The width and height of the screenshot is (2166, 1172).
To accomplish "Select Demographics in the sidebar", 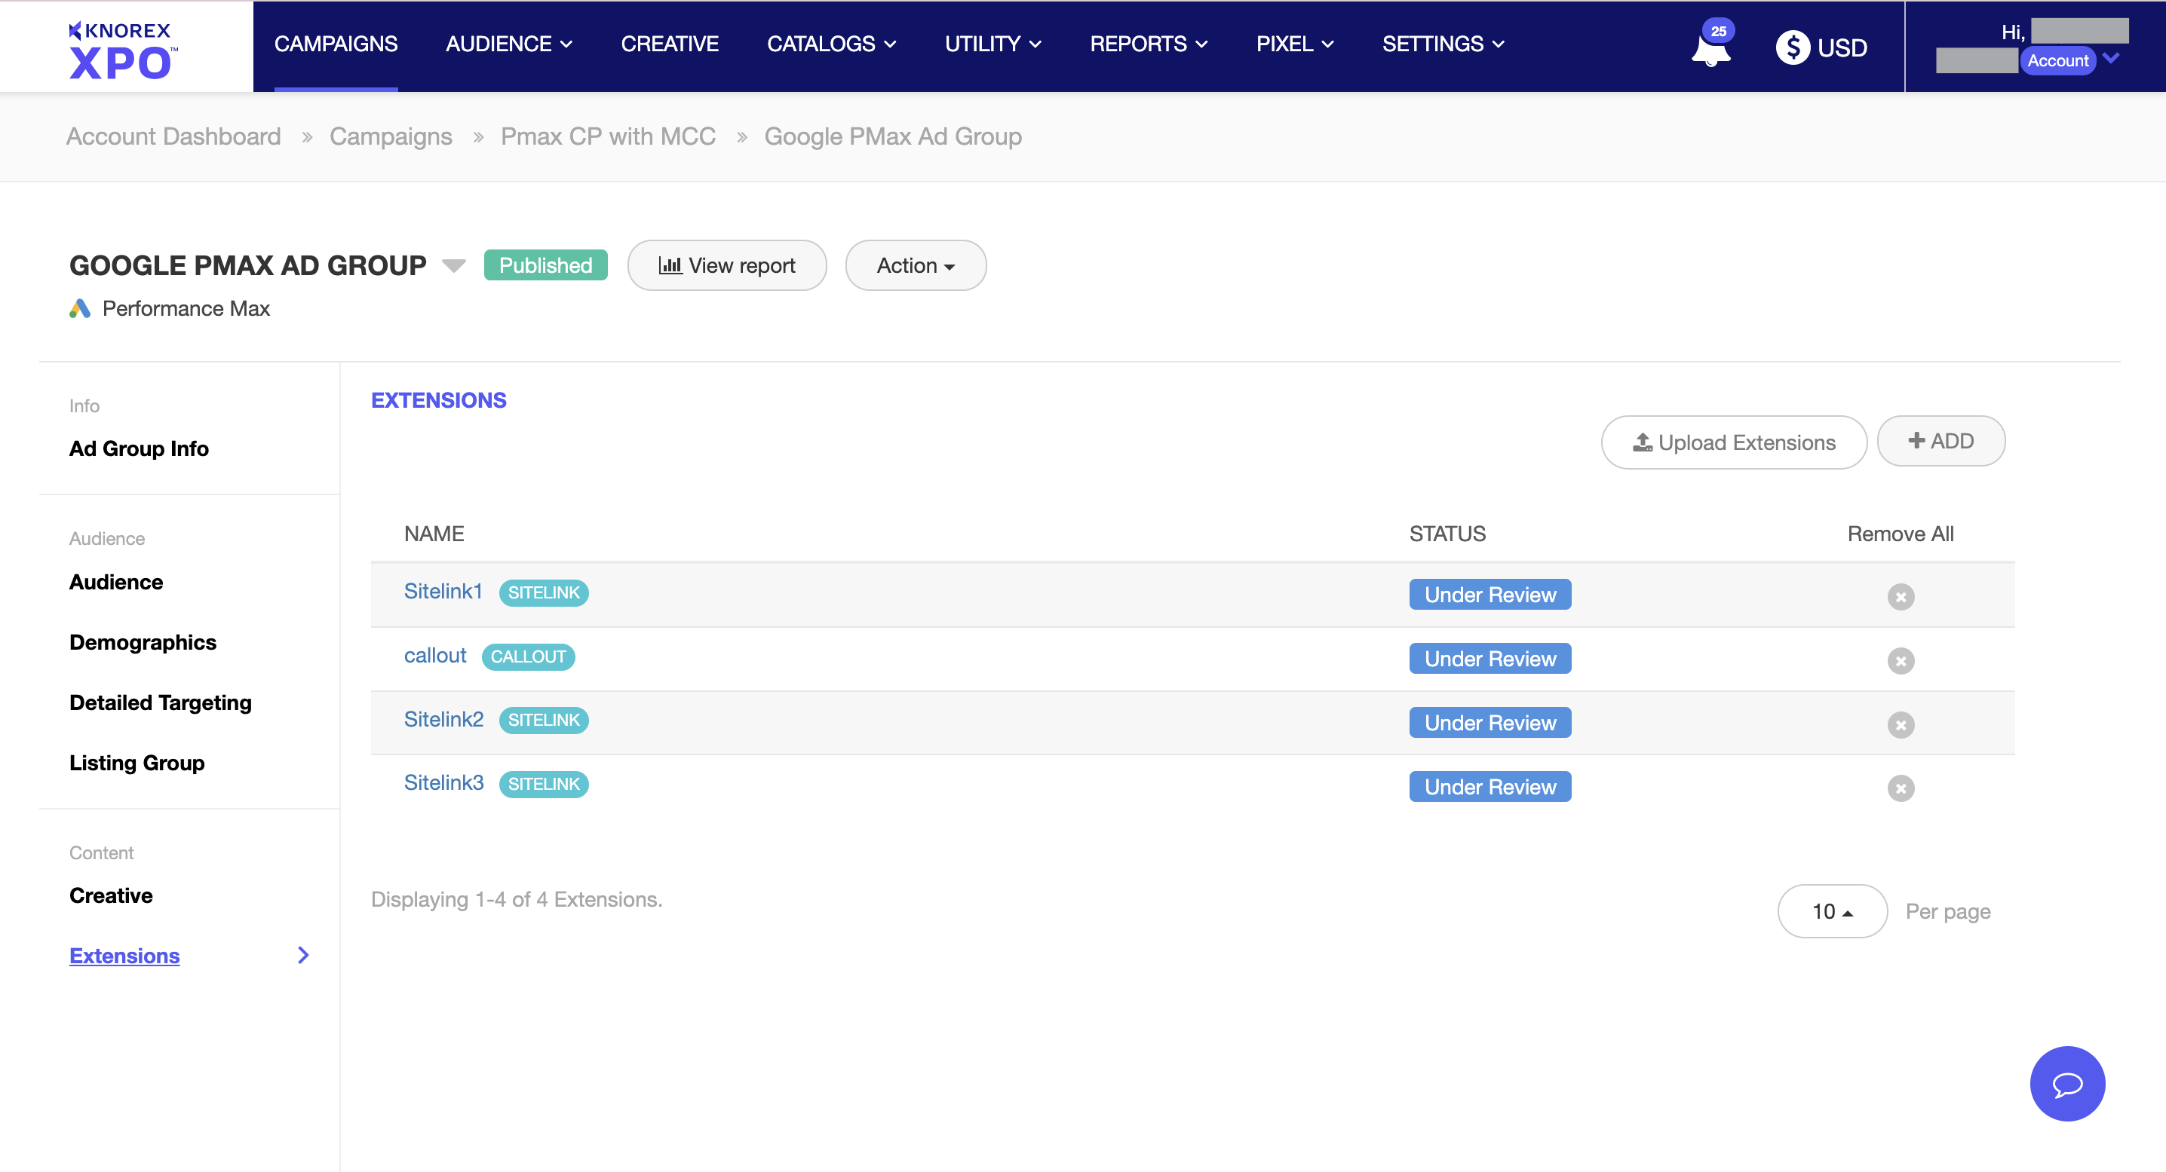I will (x=143, y=642).
